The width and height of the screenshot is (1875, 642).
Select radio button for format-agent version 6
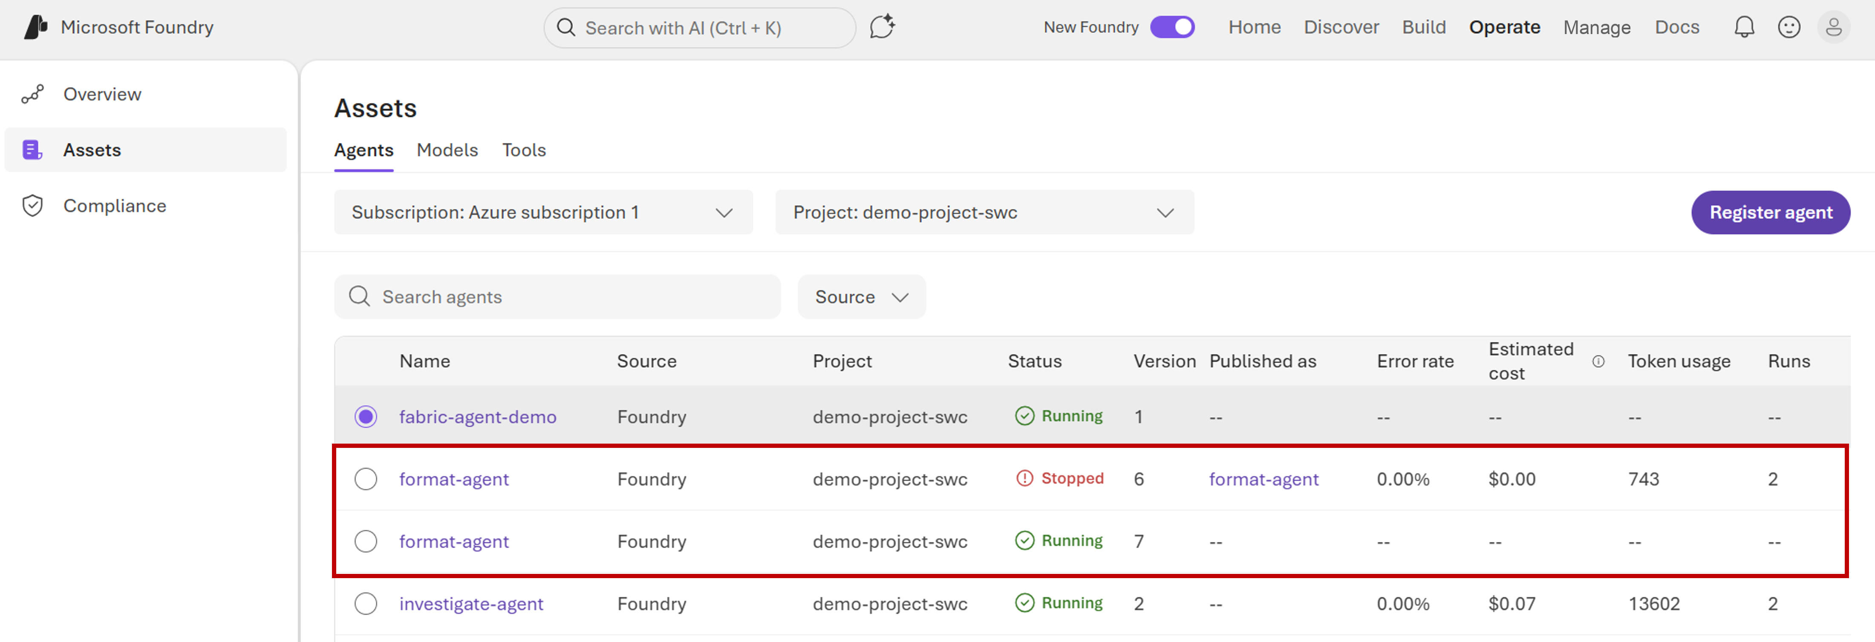[x=365, y=479]
